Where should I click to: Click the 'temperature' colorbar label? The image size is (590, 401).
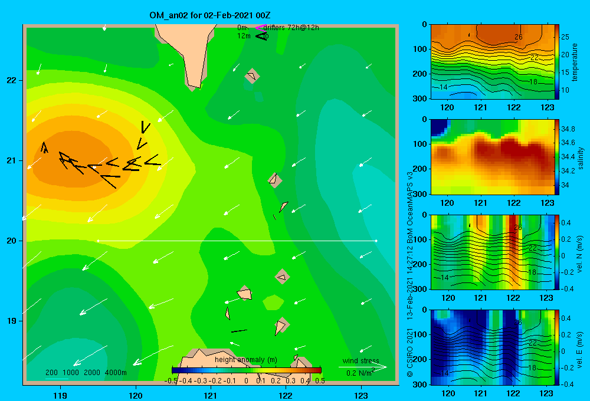click(574, 62)
